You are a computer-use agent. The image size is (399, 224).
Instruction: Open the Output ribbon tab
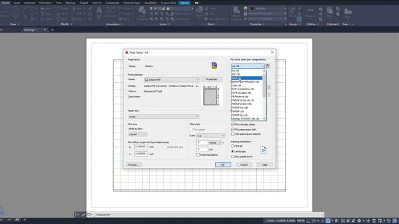(84, 2)
